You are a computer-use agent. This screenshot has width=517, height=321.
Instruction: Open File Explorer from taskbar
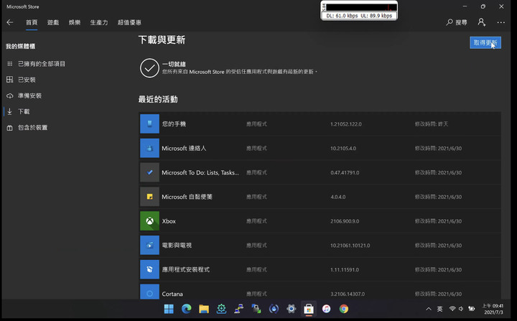click(x=204, y=309)
